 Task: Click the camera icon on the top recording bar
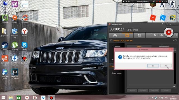pyautogui.click(x=163, y=1)
